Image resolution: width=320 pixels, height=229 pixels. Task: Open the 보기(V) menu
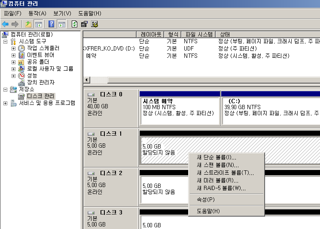(x=62, y=13)
